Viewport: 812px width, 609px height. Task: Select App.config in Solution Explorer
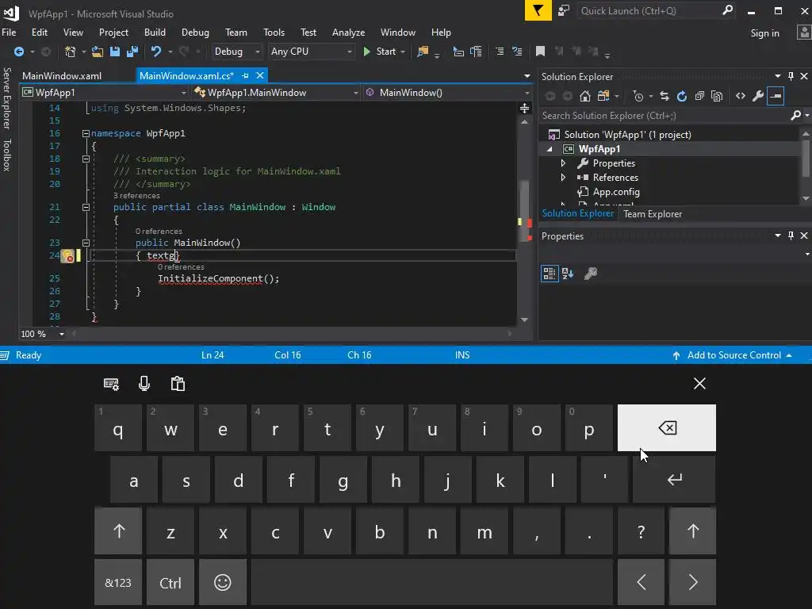pyautogui.click(x=615, y=192)
